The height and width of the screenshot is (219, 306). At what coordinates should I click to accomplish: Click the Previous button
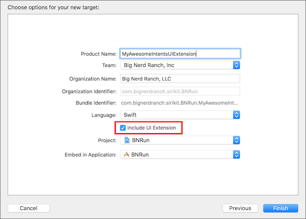240,208
